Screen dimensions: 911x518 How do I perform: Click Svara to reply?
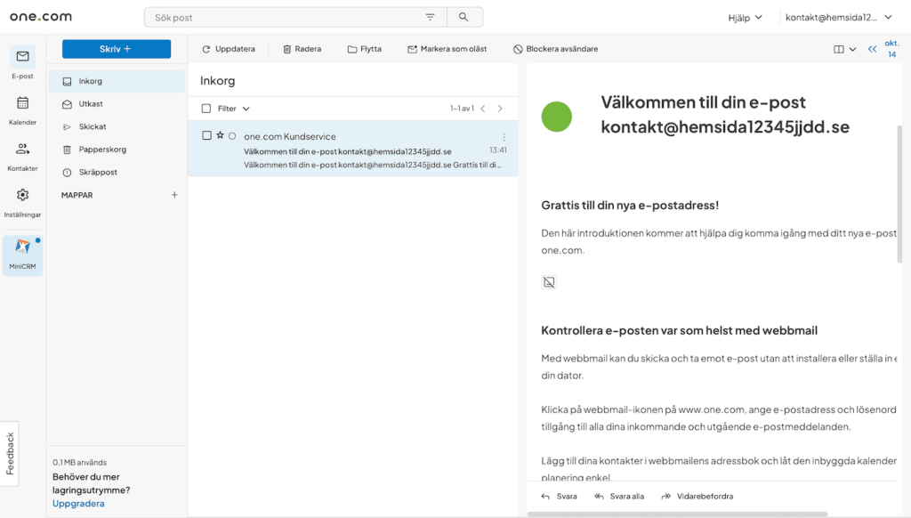click(560, 497)
